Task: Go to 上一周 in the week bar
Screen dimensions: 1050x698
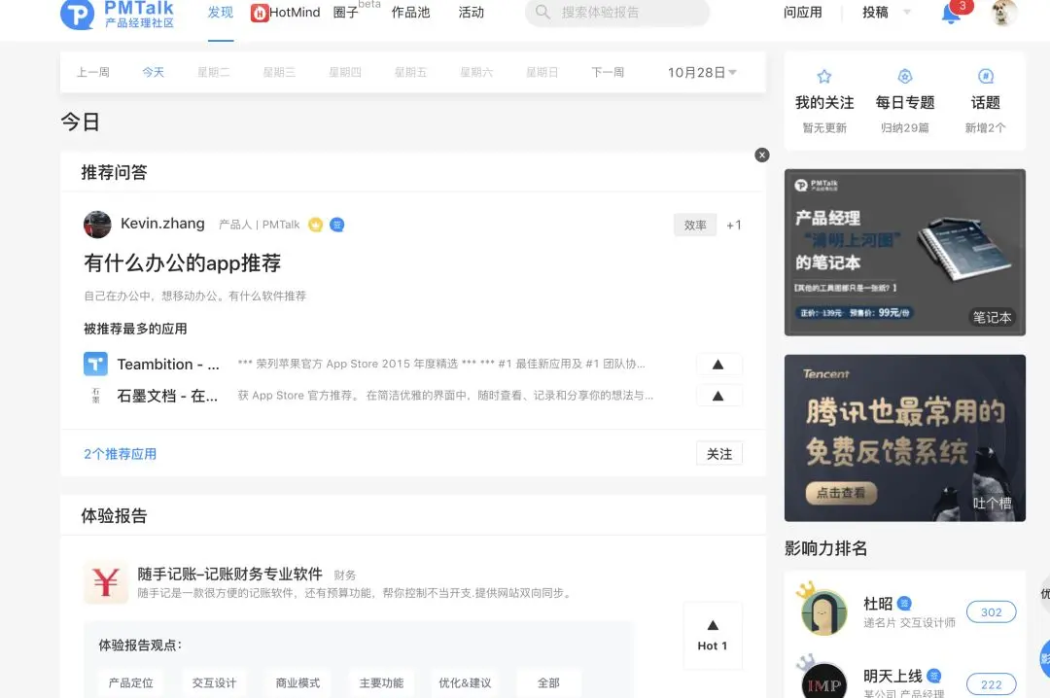Action: pos(93,72)
